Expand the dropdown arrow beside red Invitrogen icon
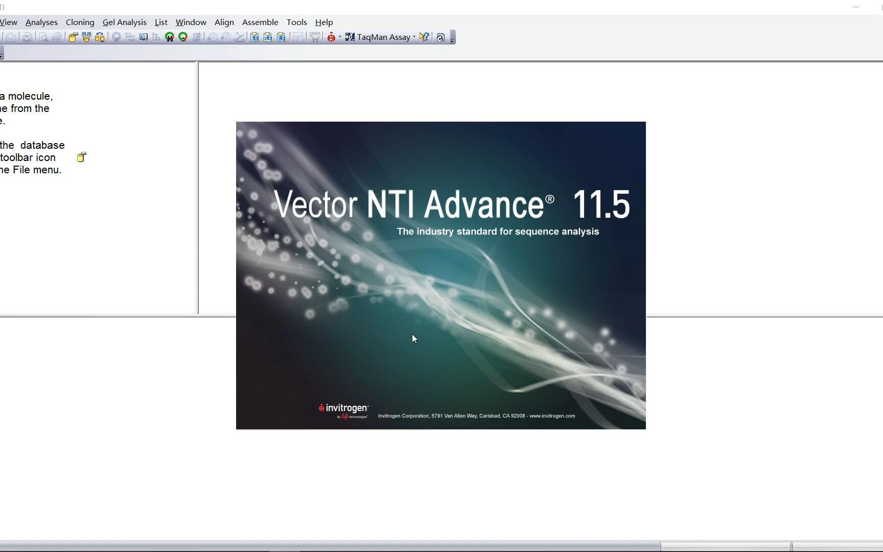 coord(340,37)
